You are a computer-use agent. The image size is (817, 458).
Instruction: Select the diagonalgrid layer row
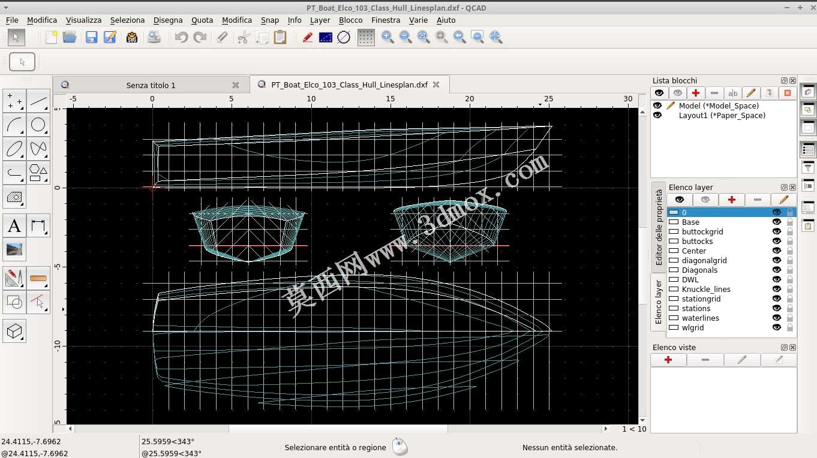coord(732,260)
